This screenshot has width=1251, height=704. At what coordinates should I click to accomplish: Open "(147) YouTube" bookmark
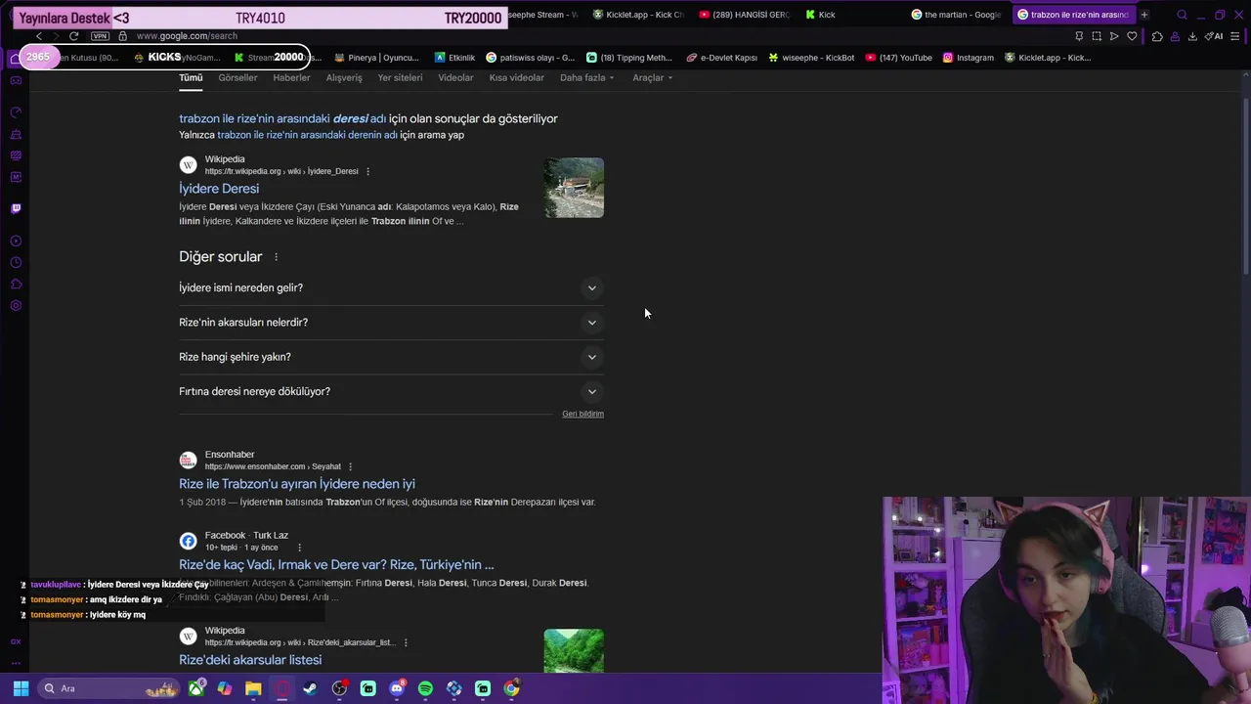pyautogui.click(x=898, y=58)
